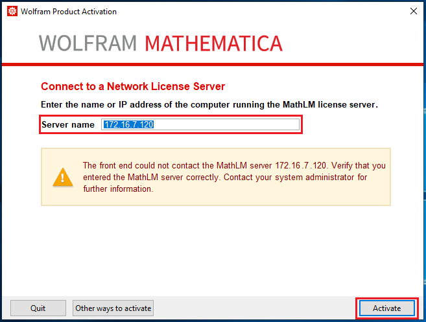Open Other ways to activate
The height and width of the screenshot is (322, 426).
pos(113,308)
